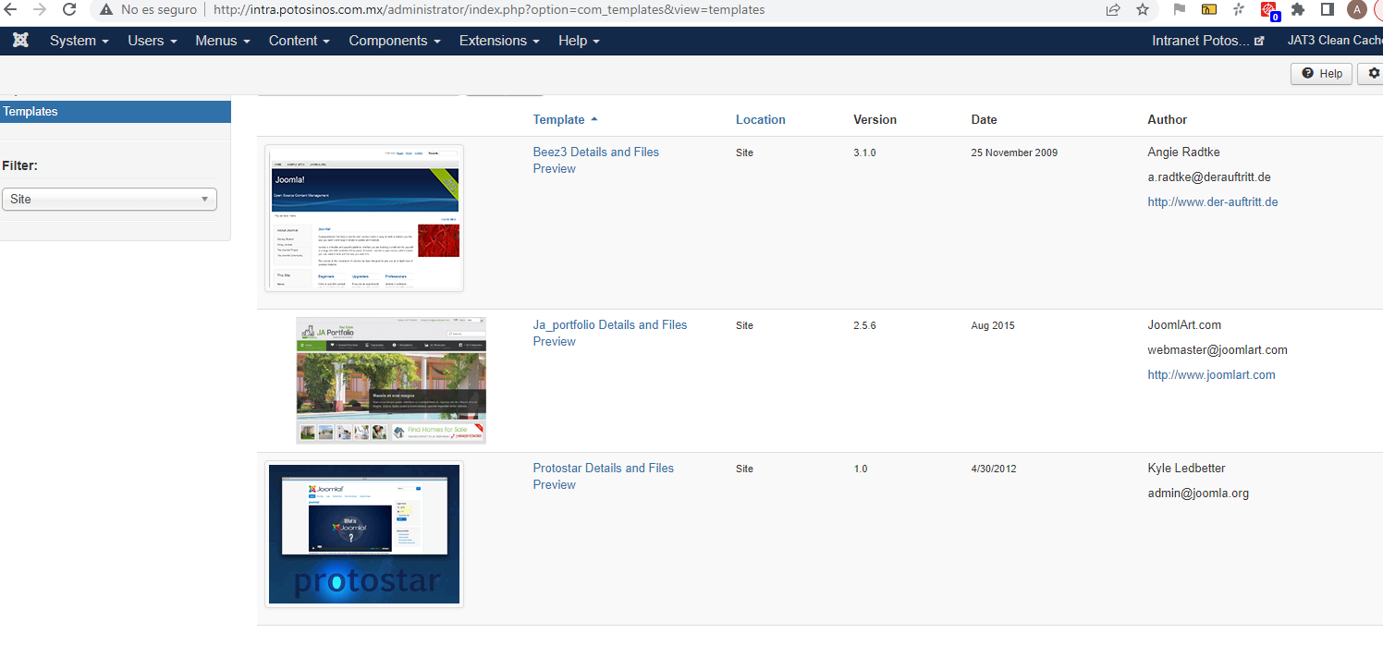
Task: Go back using the browser back arrow
Action: point(11,9)
